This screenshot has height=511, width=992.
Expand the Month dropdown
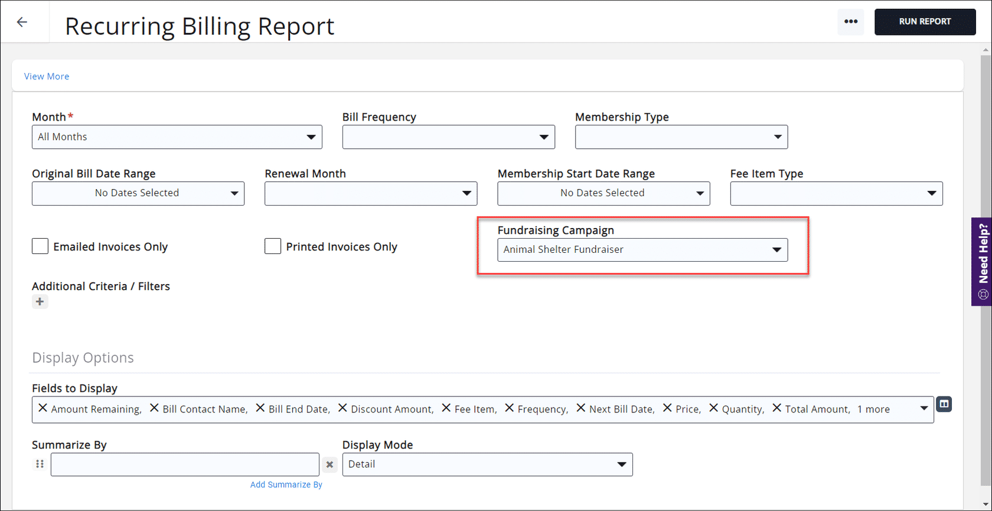click(177, 137)
